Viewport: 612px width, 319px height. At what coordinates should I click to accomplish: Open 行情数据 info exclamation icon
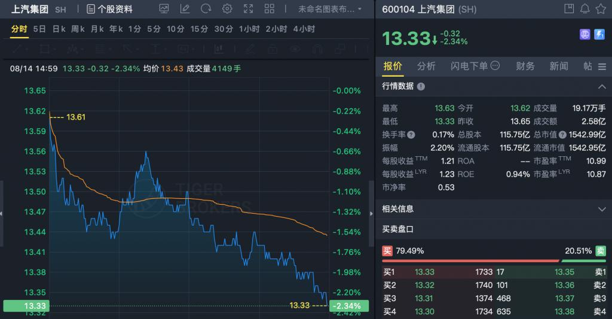pos(421,86)
